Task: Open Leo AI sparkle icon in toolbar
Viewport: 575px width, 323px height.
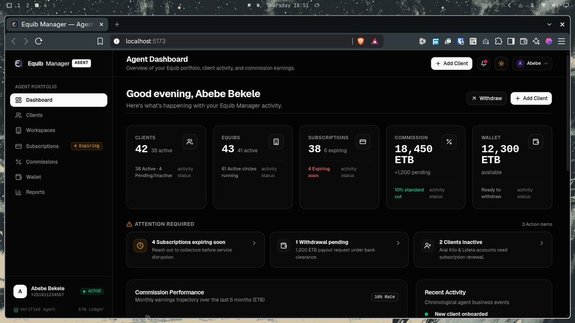Action: [536, 42]
